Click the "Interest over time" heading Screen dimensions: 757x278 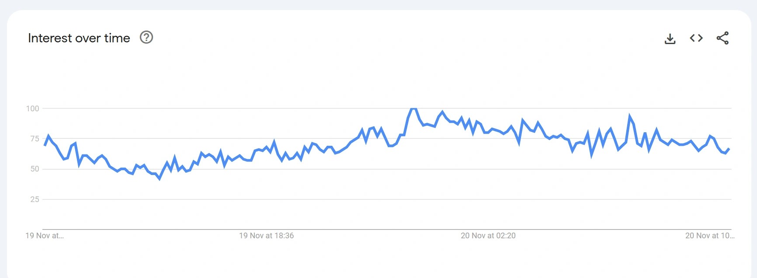(79, 38)
